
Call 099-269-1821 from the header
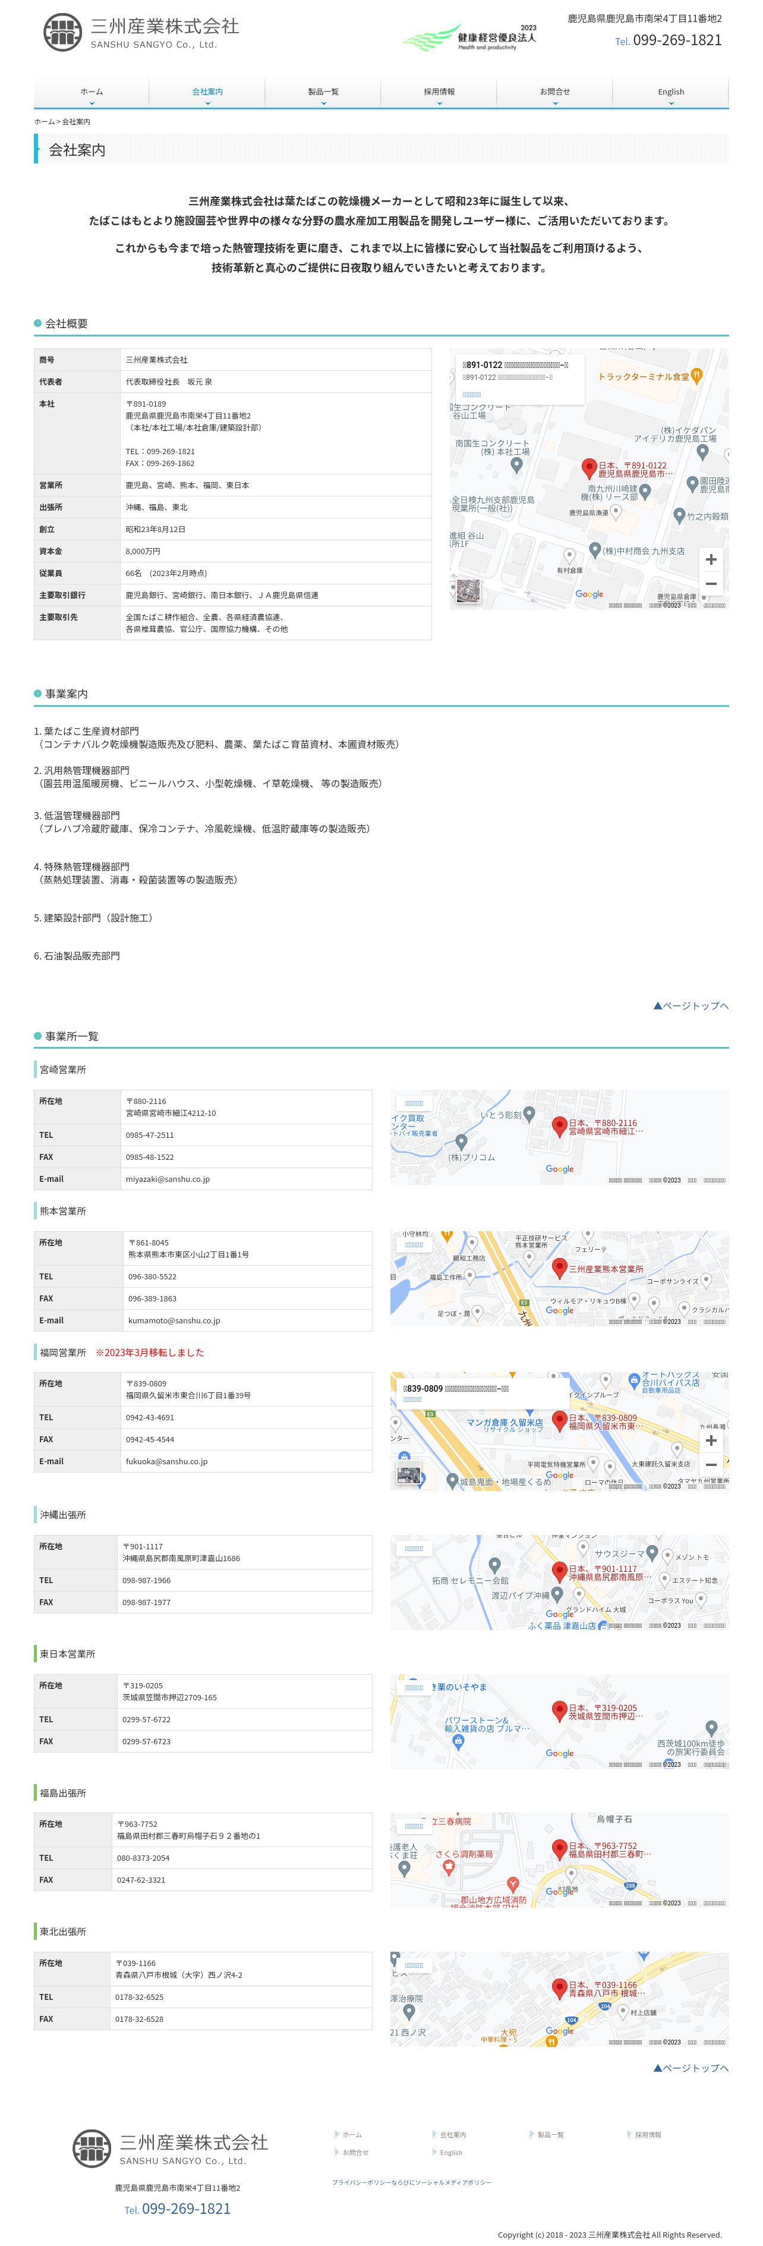[x=677, y=40]
